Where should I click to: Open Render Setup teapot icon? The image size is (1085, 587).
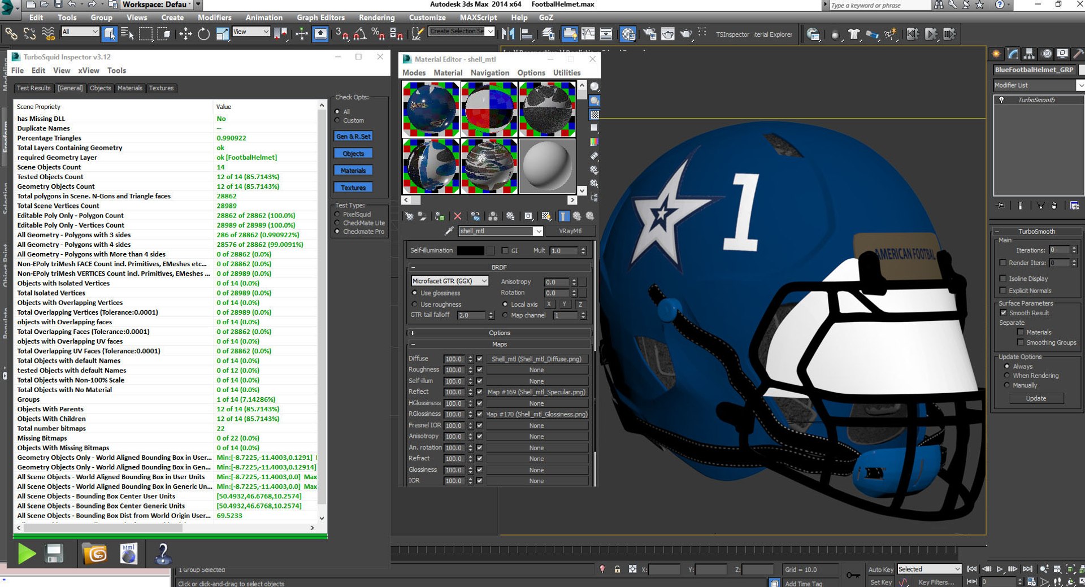[x=649, y=34]
